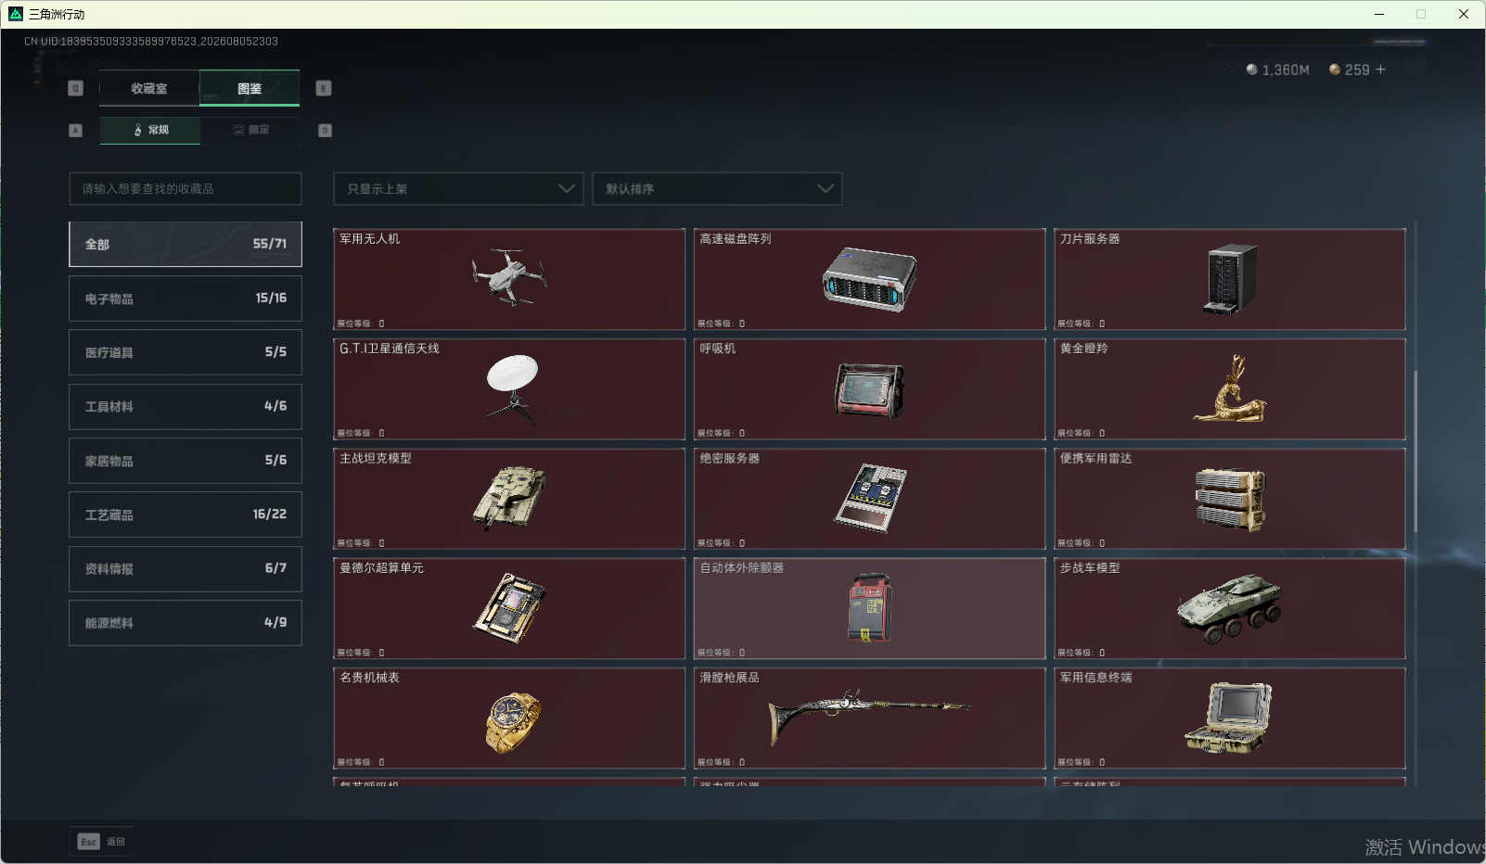Image resolution: width=1486 pixels, height=864 pixels.
Task: Open the 绝密服务器 server item image
Action: pos(869,498)
